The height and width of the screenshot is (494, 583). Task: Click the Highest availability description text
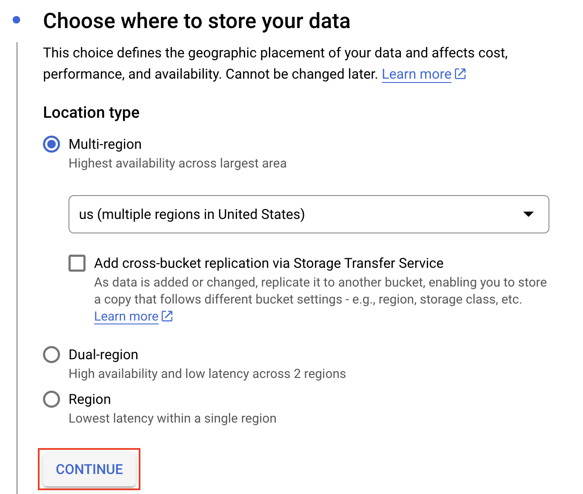[177, 163]
